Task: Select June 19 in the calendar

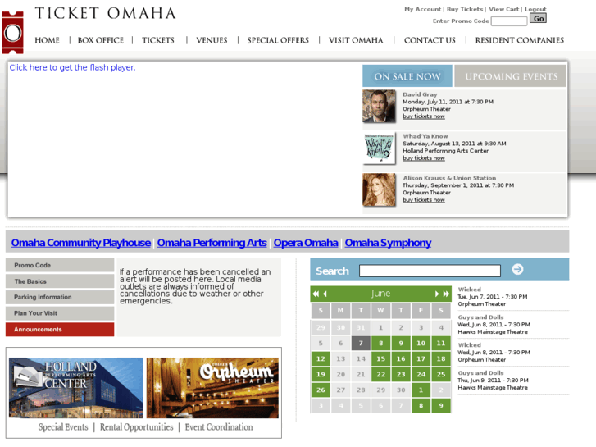Action: [x=321, y=374]
